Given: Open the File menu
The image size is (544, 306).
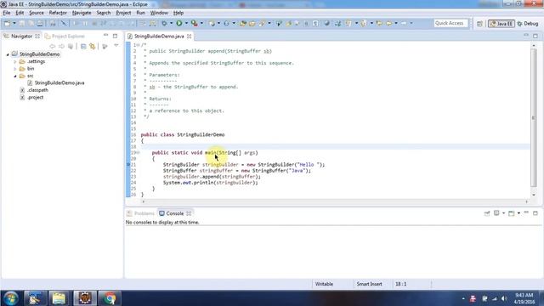Looking at the screenshot, I should point(7,13).
